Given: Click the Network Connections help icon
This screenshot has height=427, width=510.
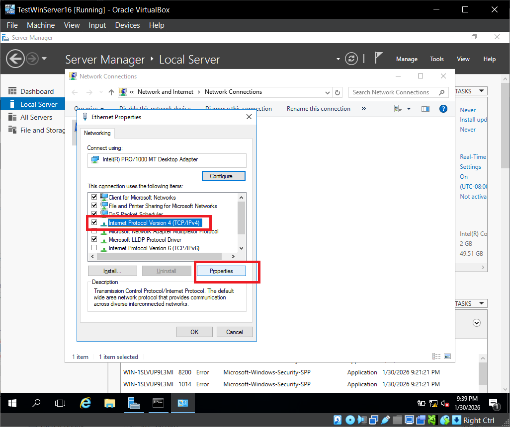Looking at the screenshot, I should 443,109.
